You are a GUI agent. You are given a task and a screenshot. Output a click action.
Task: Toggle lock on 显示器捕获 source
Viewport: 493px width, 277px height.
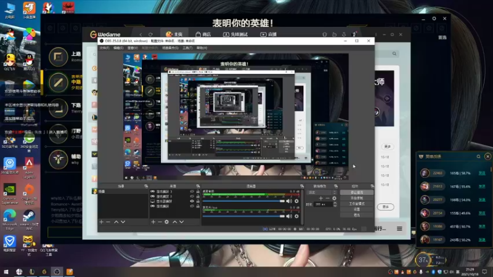[x=198, y=201]
